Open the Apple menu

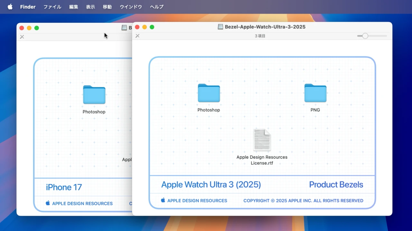coord(10,7)
